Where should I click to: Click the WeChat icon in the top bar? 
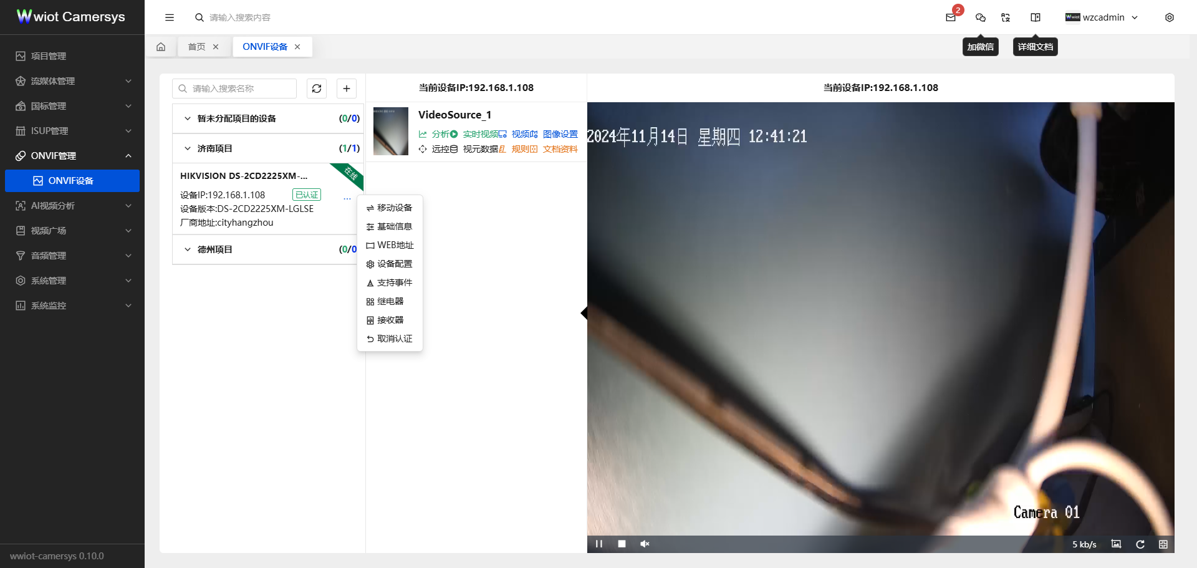point(980,17)
